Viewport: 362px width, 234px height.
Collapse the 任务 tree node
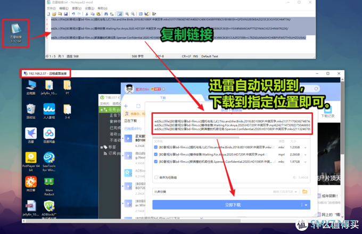102,110
